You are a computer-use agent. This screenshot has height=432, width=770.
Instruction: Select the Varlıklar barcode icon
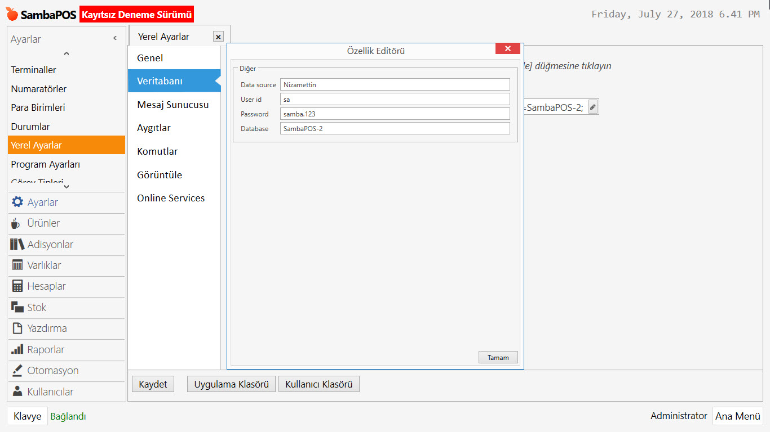[17, 265]
